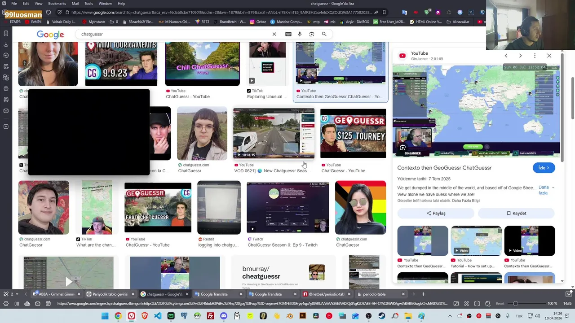Open the large preview image in panel
Image resolution: width=575 pixels, height=323 pixels.
(476, 111)
